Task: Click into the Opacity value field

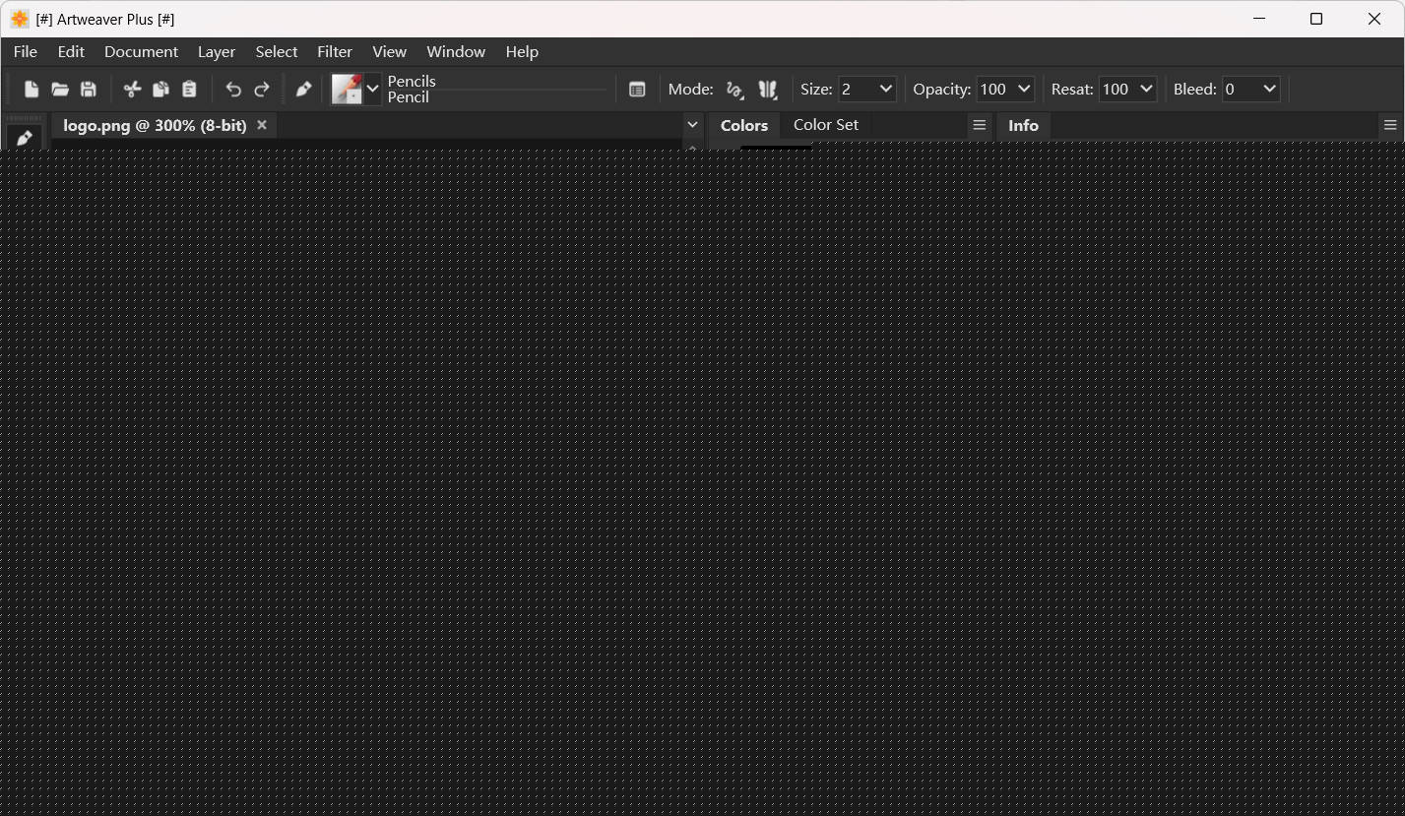Action: [994, 90]
